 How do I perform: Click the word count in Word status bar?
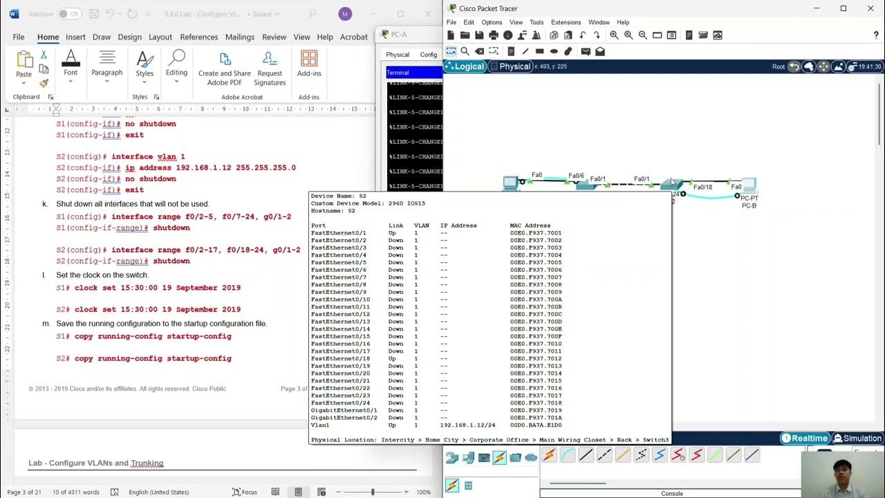76,492
